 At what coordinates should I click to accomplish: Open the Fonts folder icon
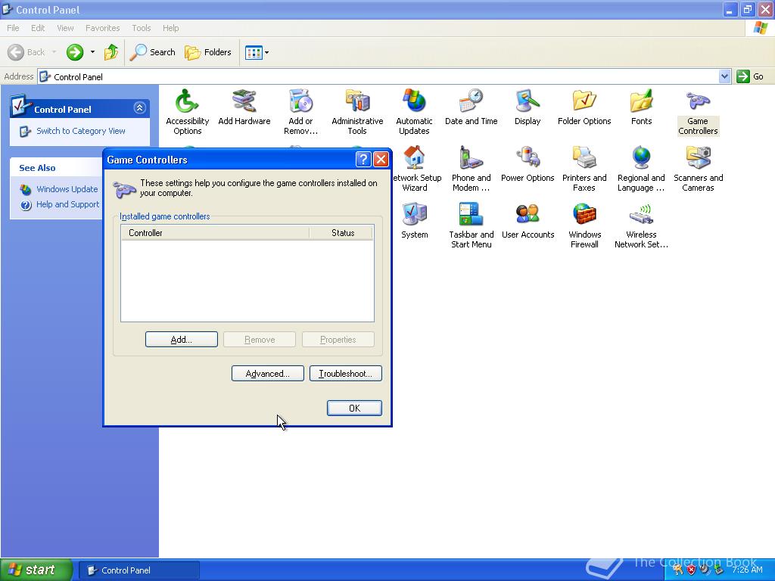(641, 107)
